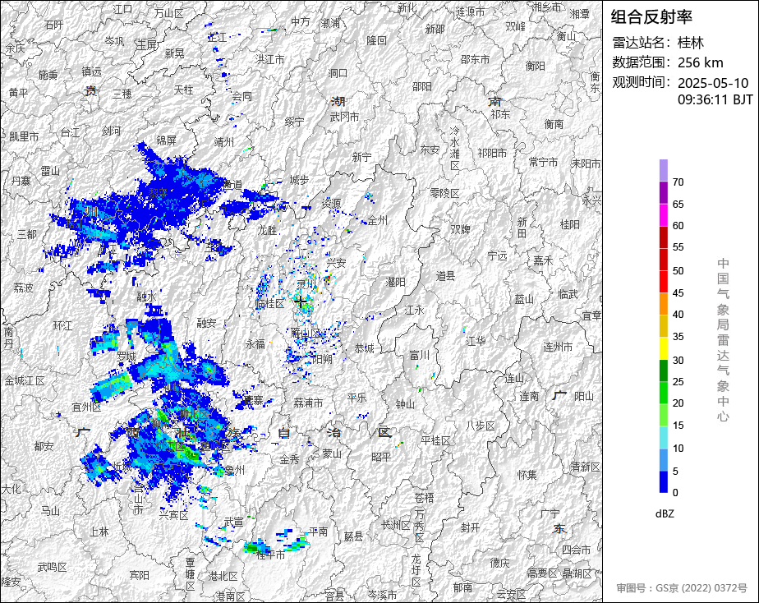Viewport: 759px width, 603px height.
Task: Select the orange 40–45 dBZ legend segment
Action: (663, 304)
